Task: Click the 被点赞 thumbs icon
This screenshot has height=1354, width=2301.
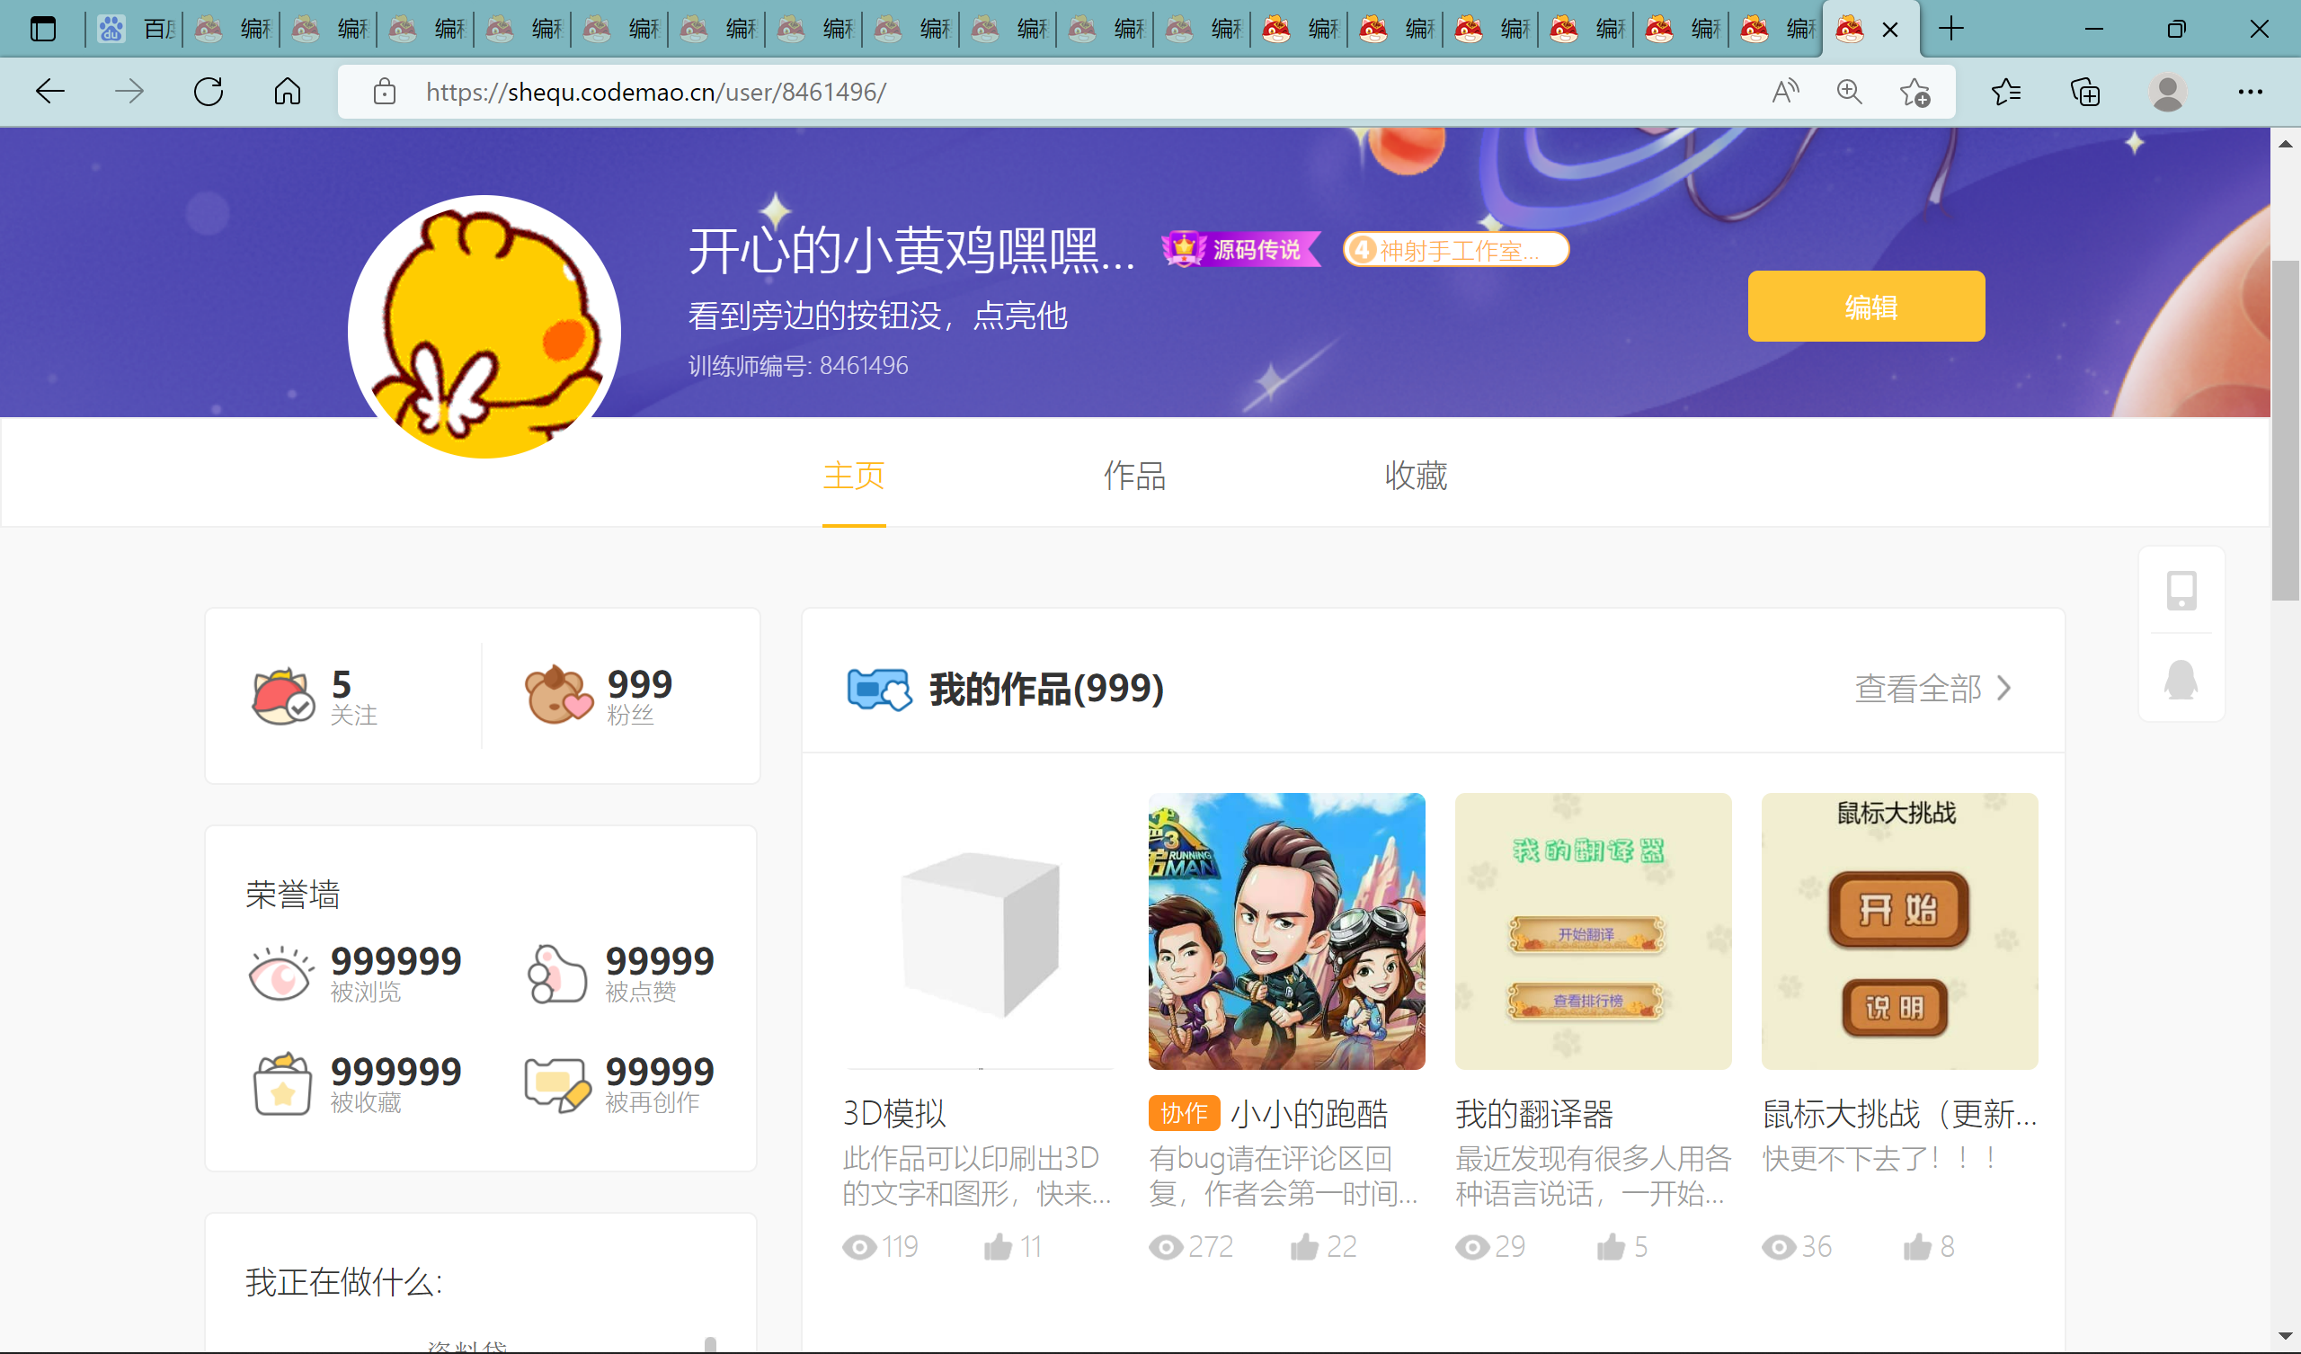Action: (x=556, y=973)
